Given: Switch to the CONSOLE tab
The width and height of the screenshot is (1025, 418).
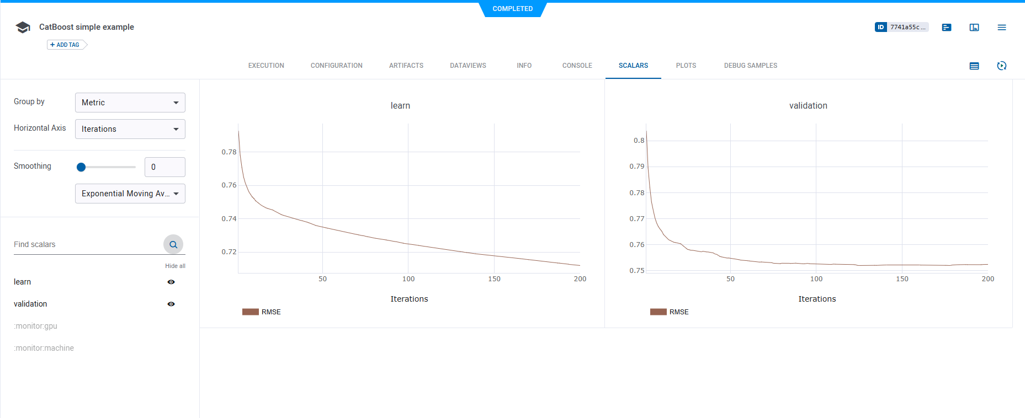Looking at the screenshot, I should (577, 66).
